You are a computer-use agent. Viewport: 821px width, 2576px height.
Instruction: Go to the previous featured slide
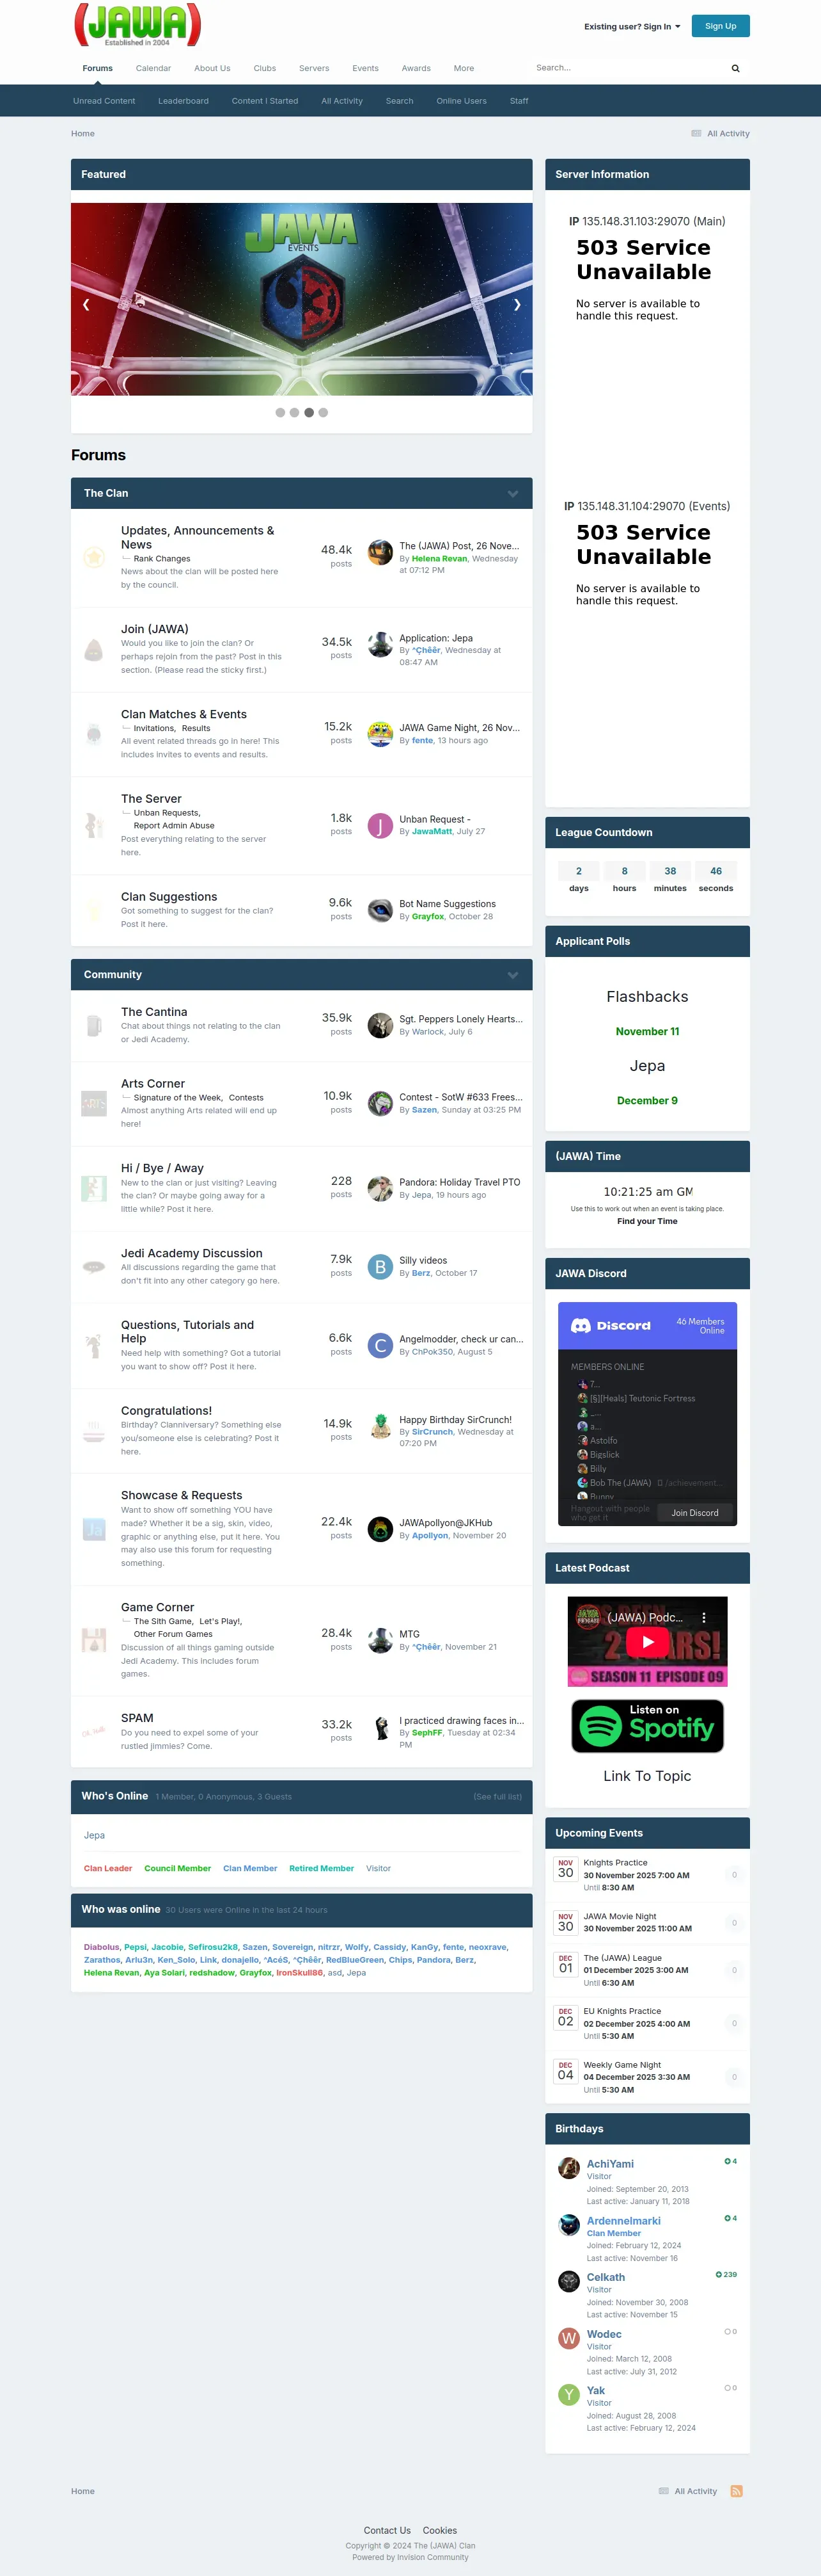pos(86,304)
